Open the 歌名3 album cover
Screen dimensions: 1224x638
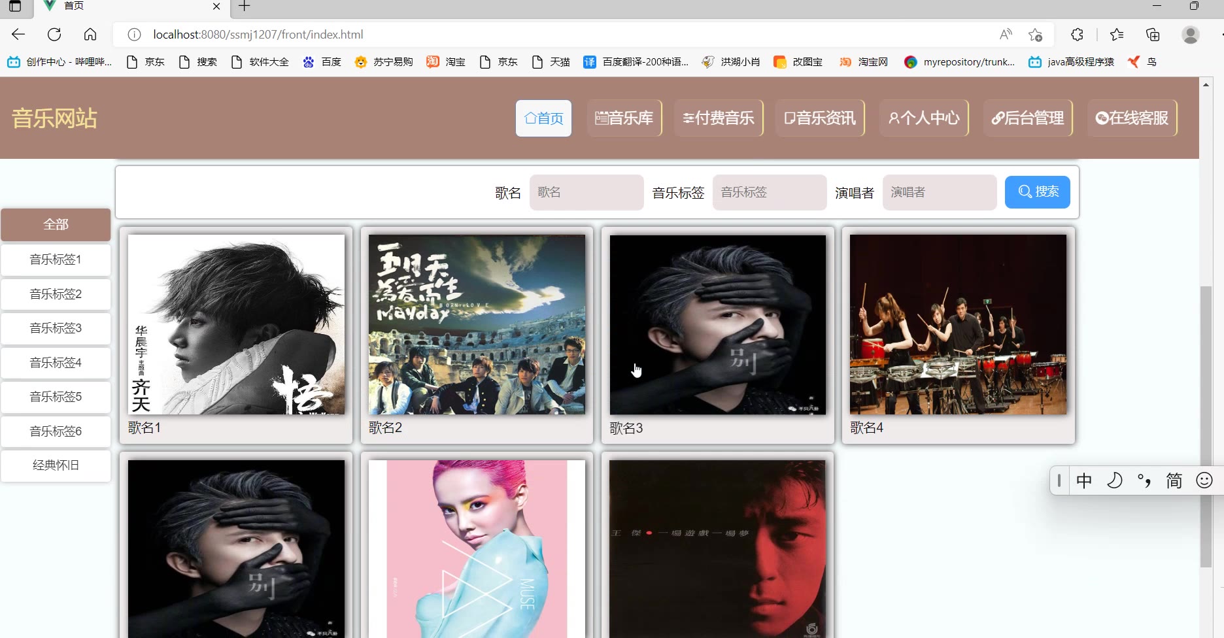click(x=717, y=324)
